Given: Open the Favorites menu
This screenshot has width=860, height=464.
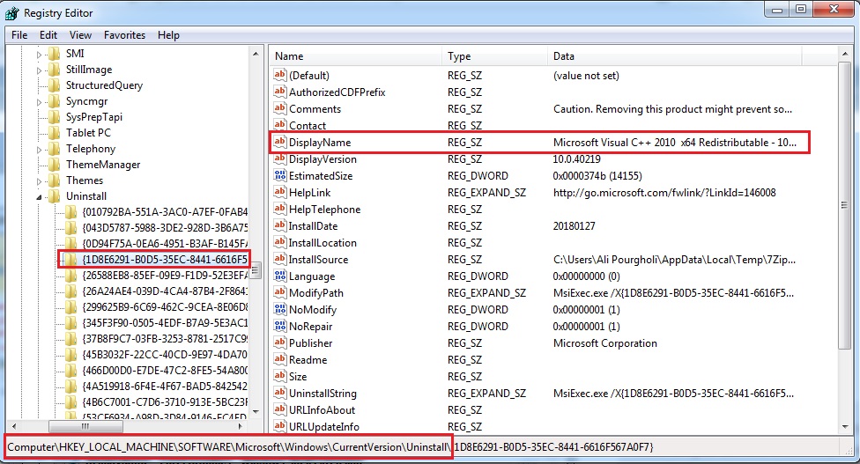Looking at the screenshot, I should coord(124,35).
